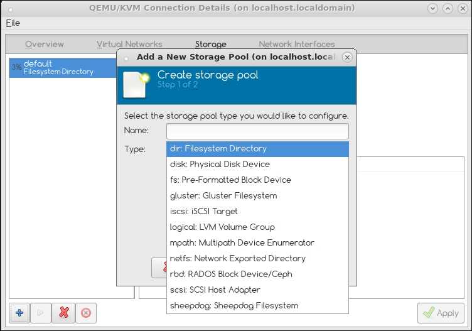Screen dimensions: 472x331
Task: Switch to the Storage tab
Action: pos(211,44)
